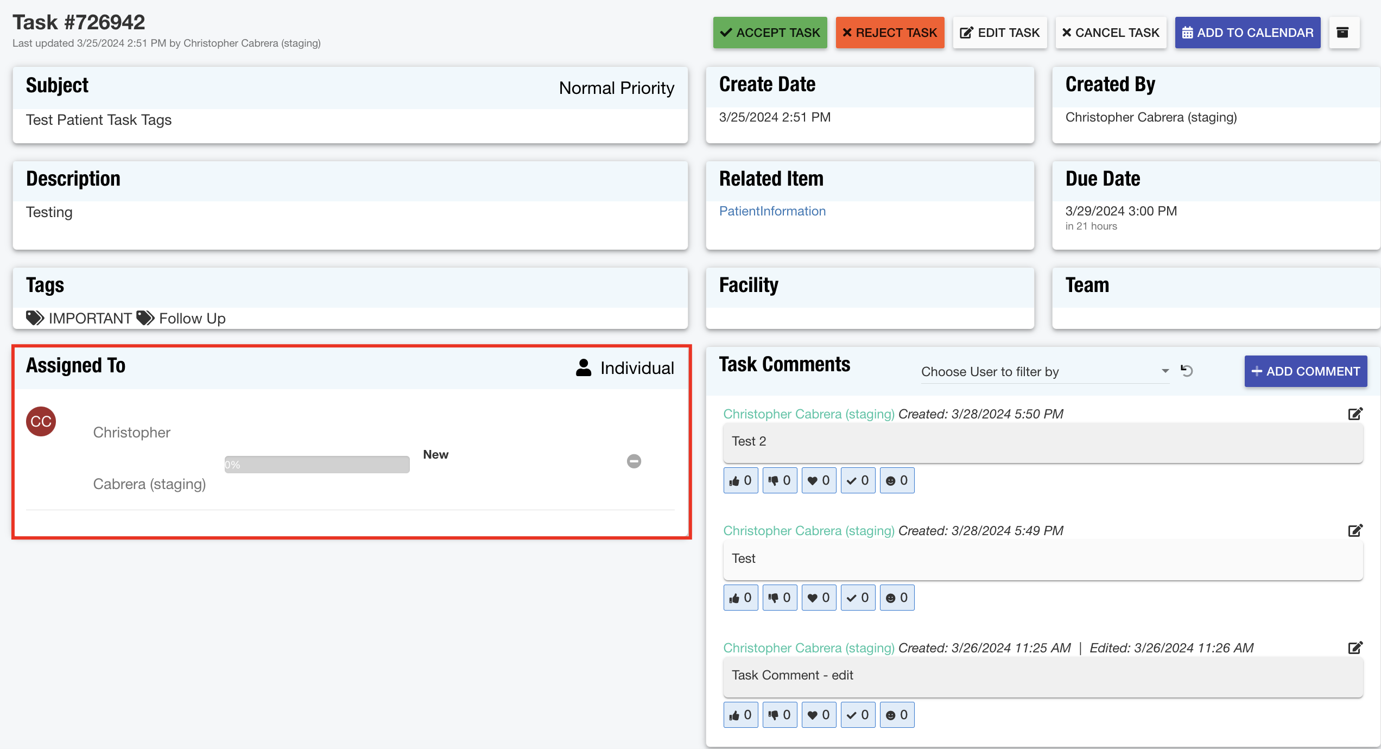Toggle thumbs down on the 'Test' comment
Screen dimensions: 1381x749
coord(780,598)
